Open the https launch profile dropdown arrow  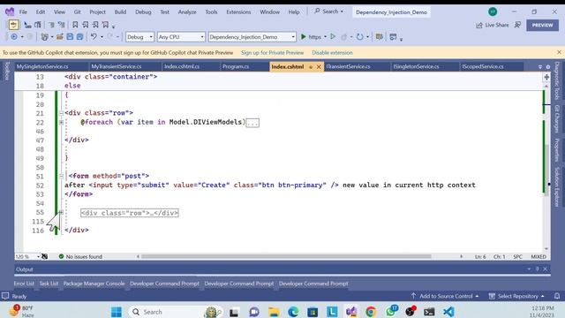325,37
